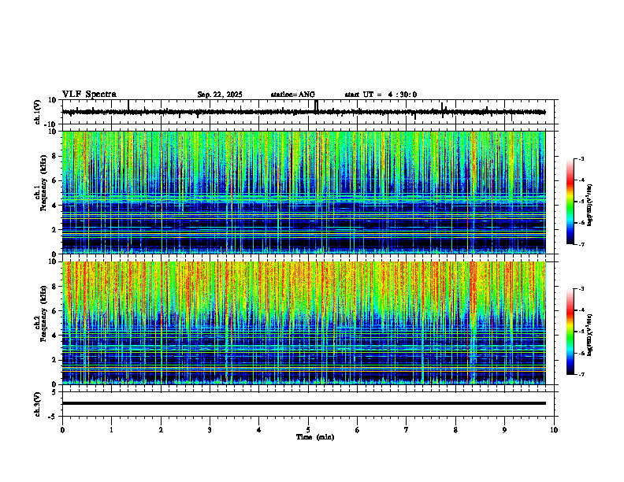Viewport: 624px width, 482px height.
Task: Click the time axis tick label "9"
Action: click(x=504, y=430)
